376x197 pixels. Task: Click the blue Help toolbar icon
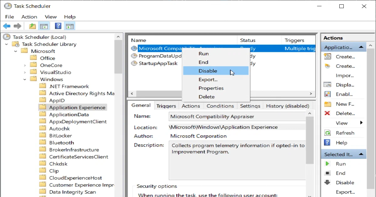coord(58,26)
